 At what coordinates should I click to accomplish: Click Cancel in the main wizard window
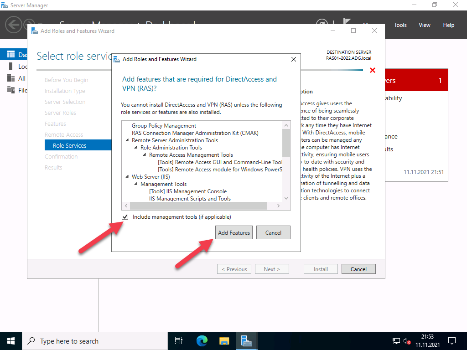358,269
